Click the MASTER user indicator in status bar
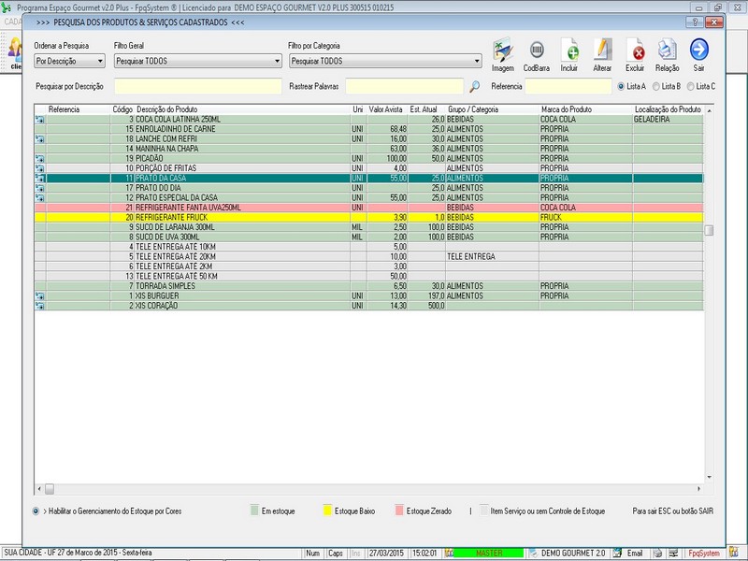748x561 pixels. (x=489, y=554)
